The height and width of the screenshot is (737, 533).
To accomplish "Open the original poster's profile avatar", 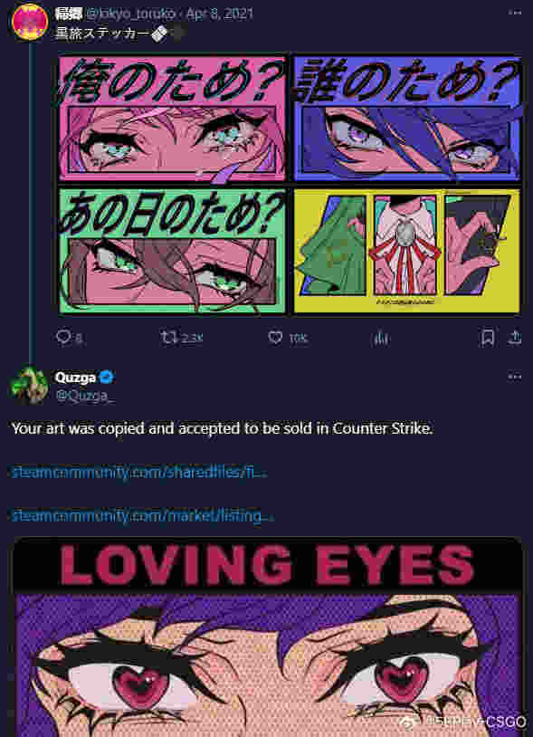I will coord(30,21).
